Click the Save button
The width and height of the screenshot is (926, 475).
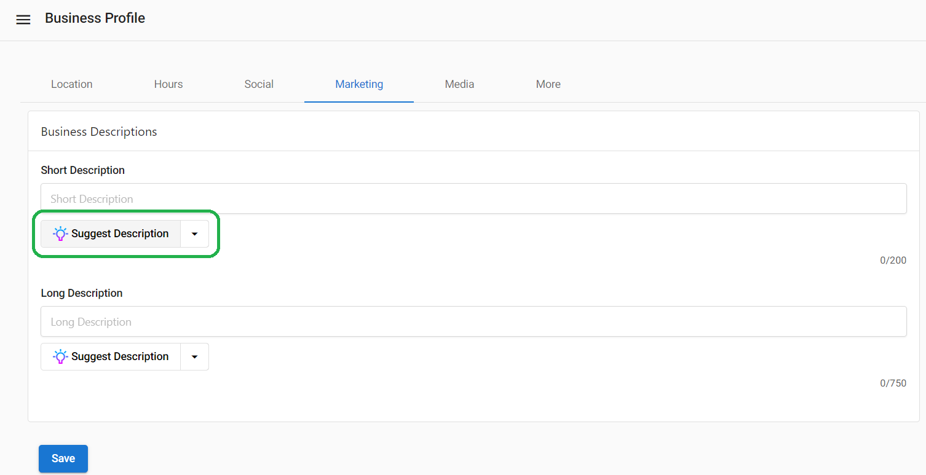click(x=63, y=458)
